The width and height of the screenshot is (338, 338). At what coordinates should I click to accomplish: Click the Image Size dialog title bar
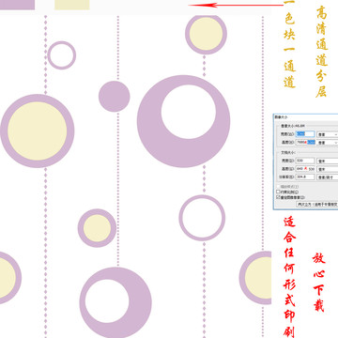pyautogui.click(x=305, y=116)
